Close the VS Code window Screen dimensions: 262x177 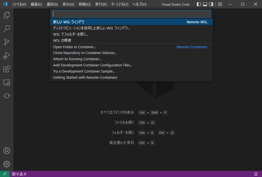(256, 4)
